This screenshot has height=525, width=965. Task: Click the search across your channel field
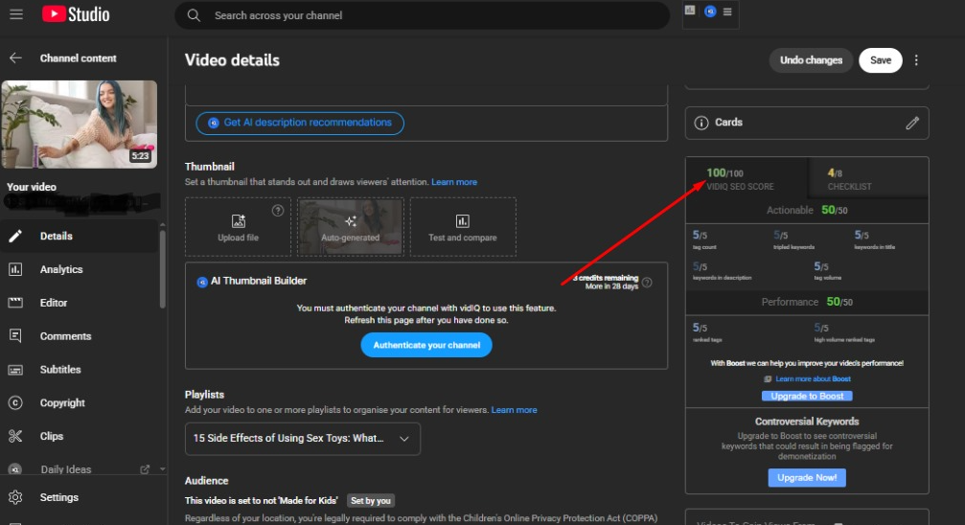point(422,15)
